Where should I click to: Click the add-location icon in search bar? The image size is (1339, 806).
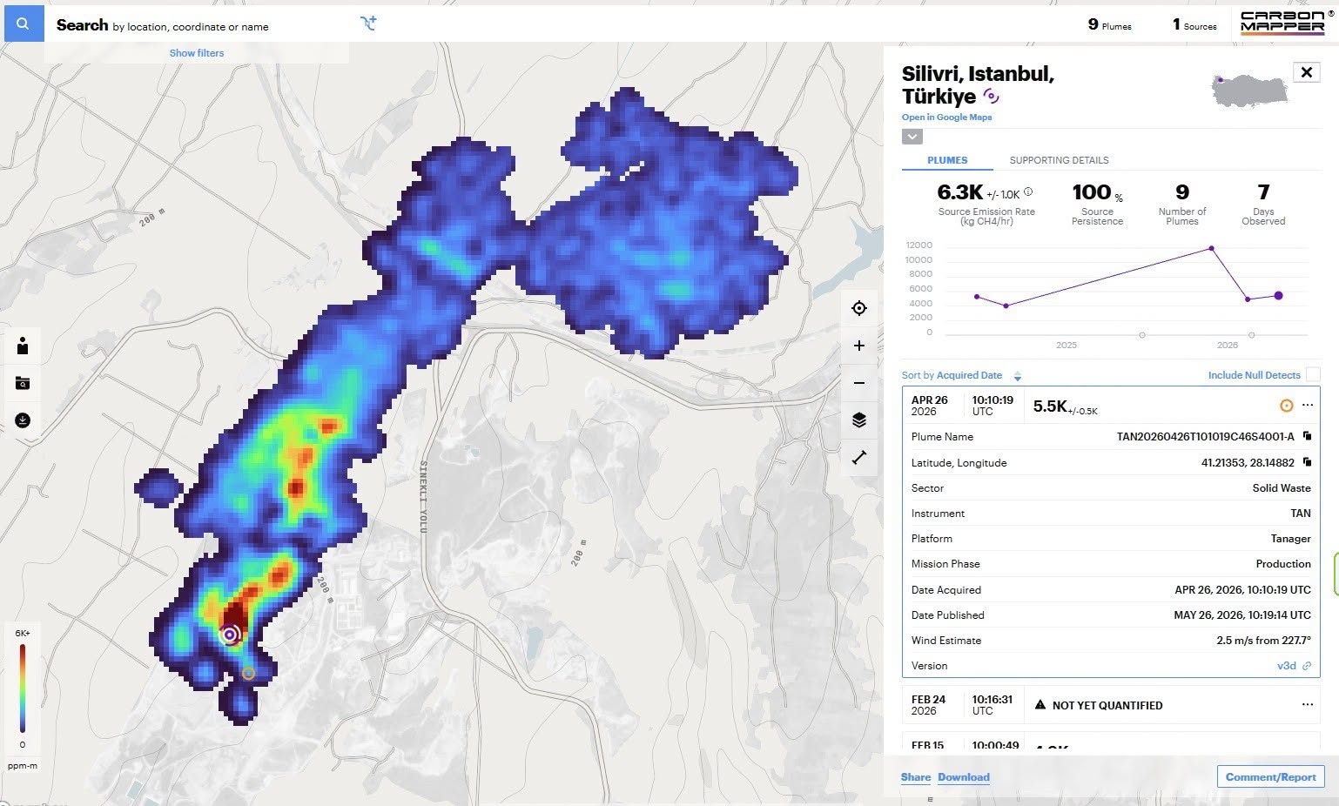(x=368, y=24)
